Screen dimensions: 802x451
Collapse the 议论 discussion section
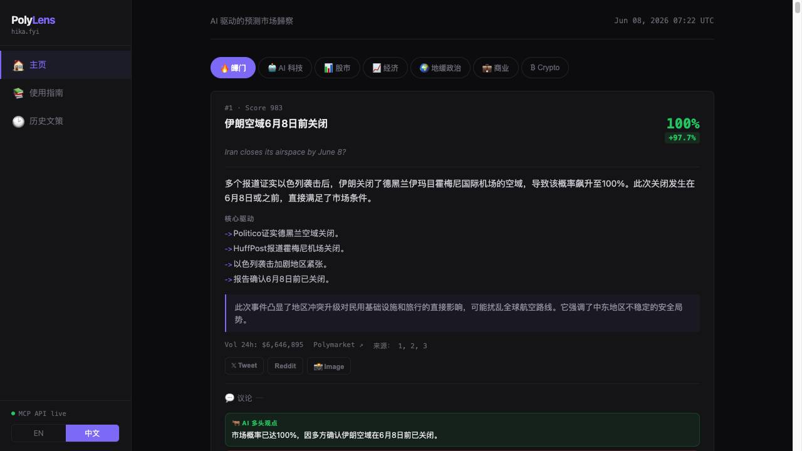tap(244, 398)
